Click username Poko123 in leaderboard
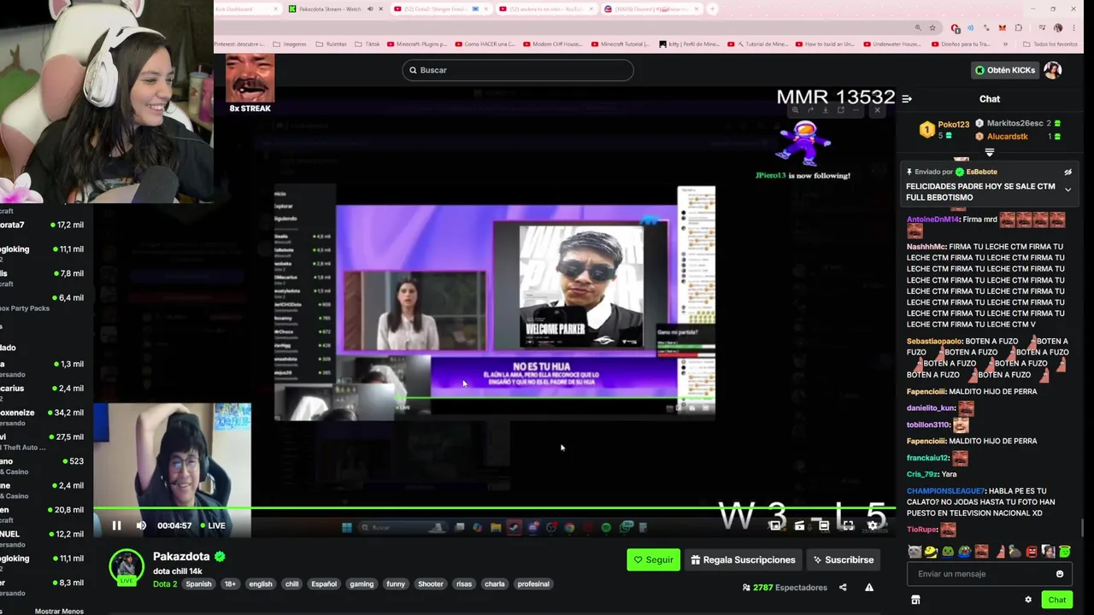Image resolution: width=1094 pixels, height=615 pixels. 953,125
